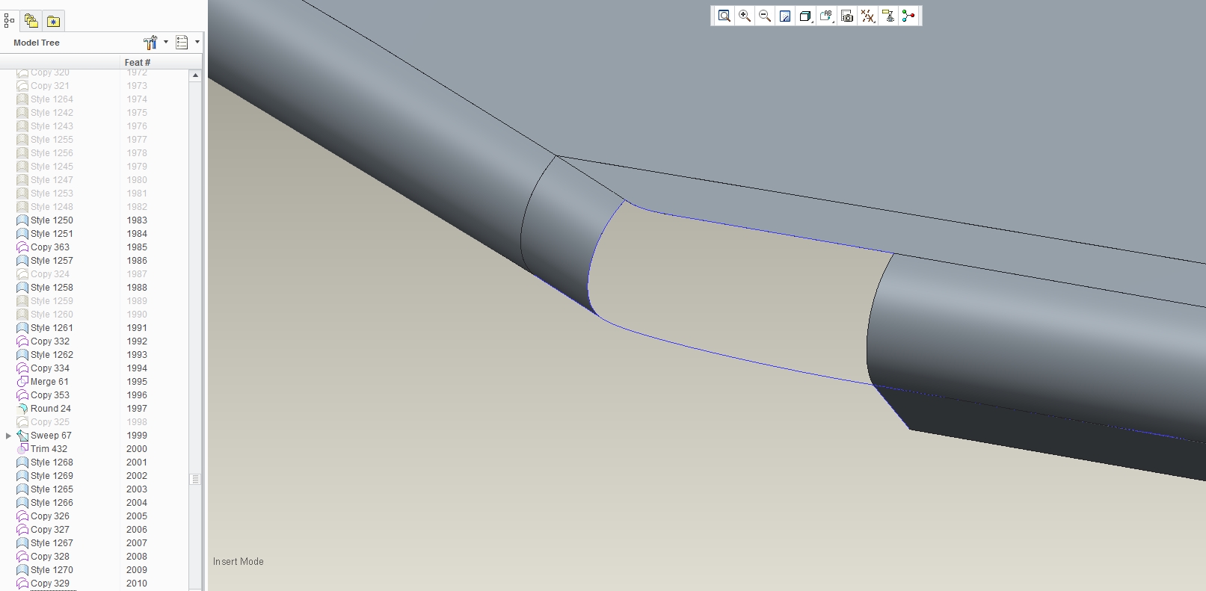Select Style 1262 feature
This screenshot has width=1206, height=591.
(x=45, y=355)
